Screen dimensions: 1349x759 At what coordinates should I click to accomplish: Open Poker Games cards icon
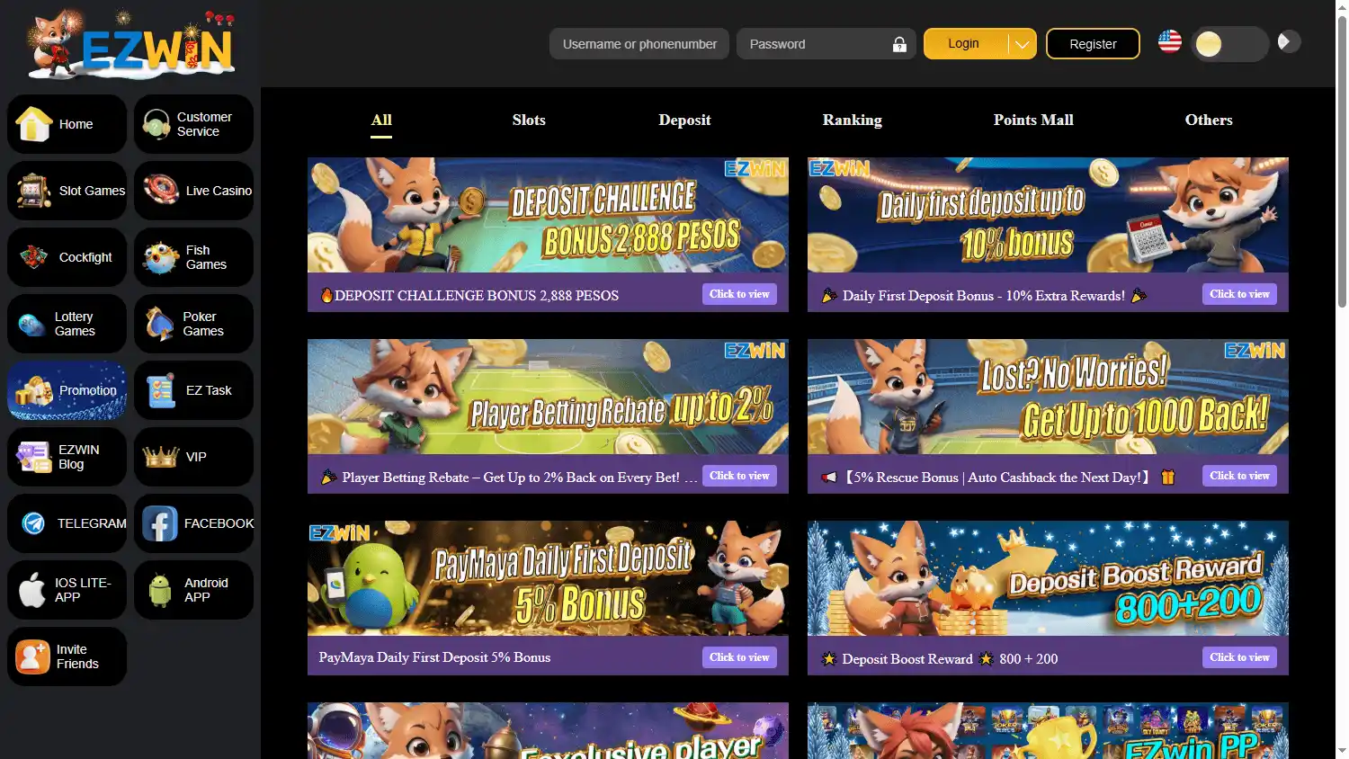tap(159, 324)
